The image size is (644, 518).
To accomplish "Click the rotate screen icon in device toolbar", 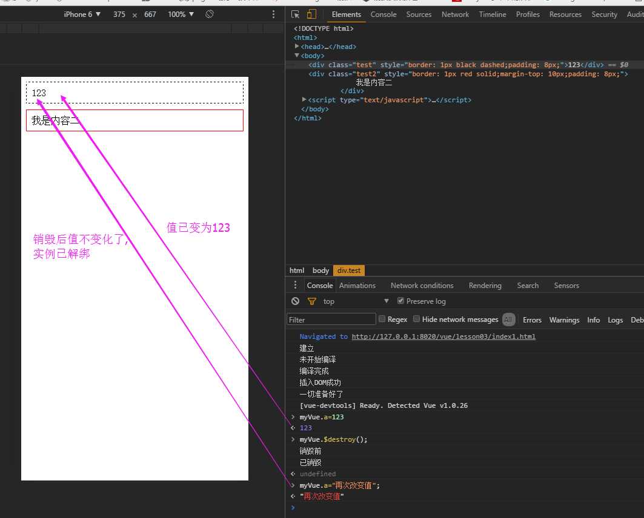I will point(210,15).
